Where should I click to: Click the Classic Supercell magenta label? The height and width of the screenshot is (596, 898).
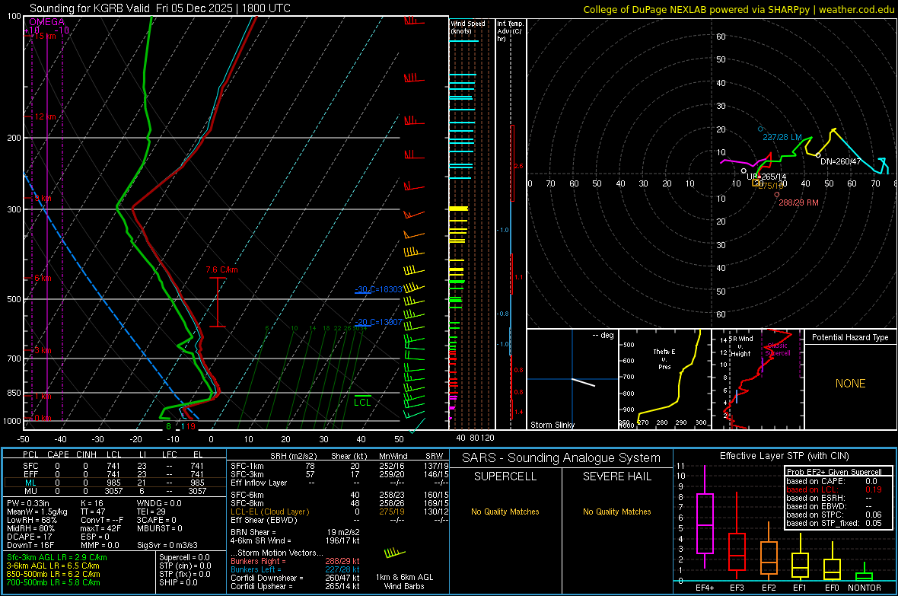coord(777,349)
